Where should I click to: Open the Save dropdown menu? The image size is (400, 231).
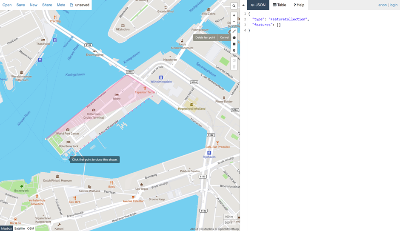click(x=20, y=5)
